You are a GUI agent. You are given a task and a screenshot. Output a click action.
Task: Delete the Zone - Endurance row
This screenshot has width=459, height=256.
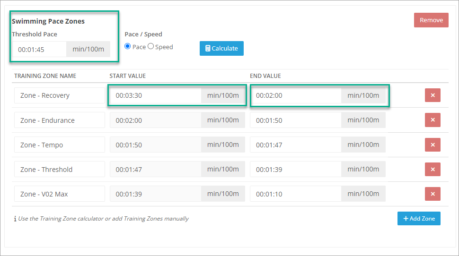[433, 120]
